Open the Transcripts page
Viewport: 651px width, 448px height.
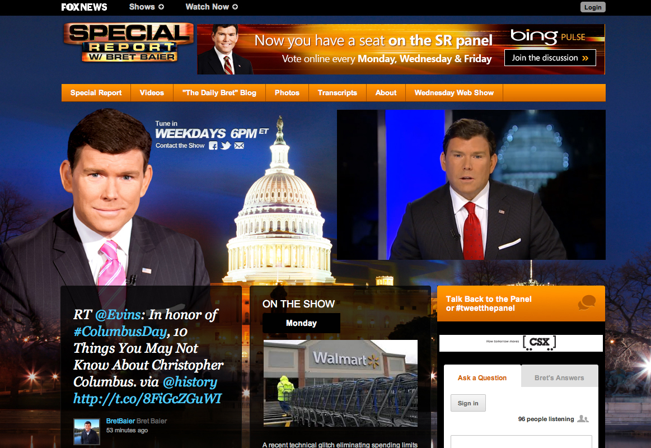[x=337, y=92]
